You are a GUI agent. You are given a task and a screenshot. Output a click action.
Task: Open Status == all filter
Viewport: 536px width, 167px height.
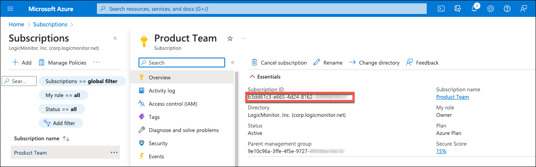61,109
